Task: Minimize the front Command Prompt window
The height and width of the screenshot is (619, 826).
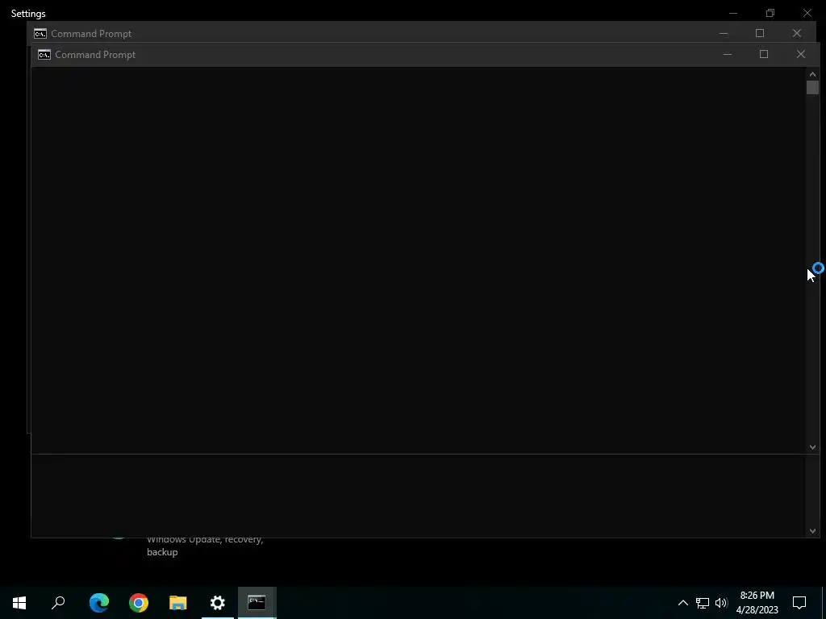Action: click(x=728, y=54)
